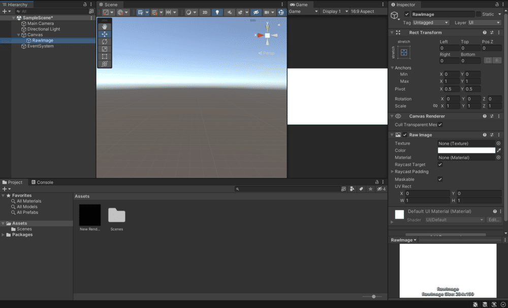The image size is (508, 308).
Task: Click the Edit button for UI/Default shader
Action: click(493, 220)
